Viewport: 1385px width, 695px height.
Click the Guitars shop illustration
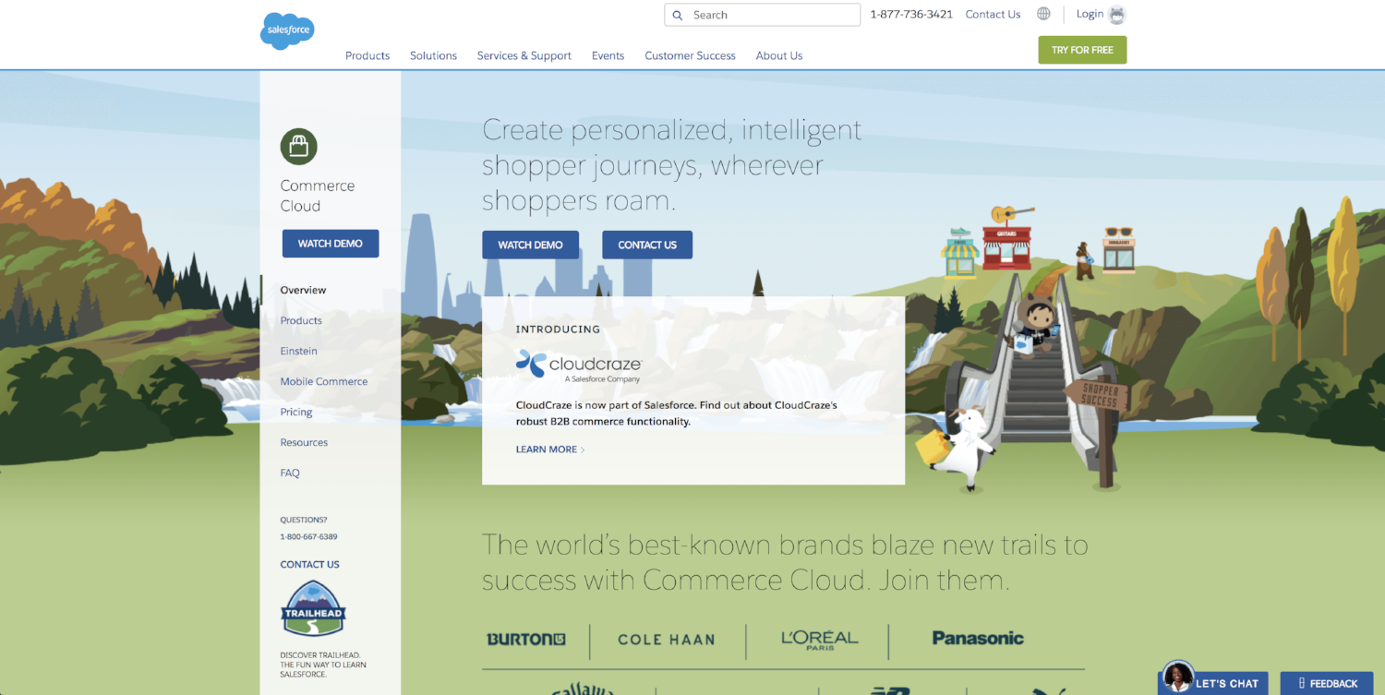coord(1006,238)
